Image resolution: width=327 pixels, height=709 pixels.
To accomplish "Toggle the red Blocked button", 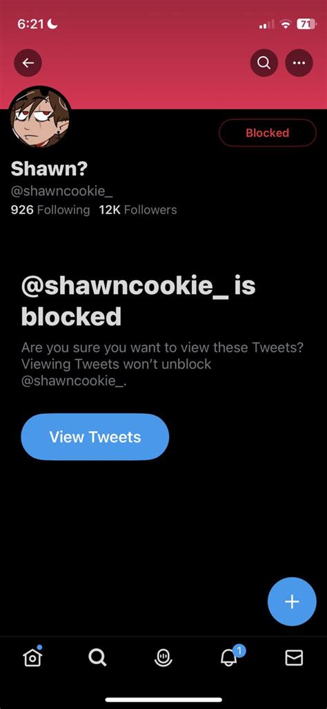I will tap(268, 133).
